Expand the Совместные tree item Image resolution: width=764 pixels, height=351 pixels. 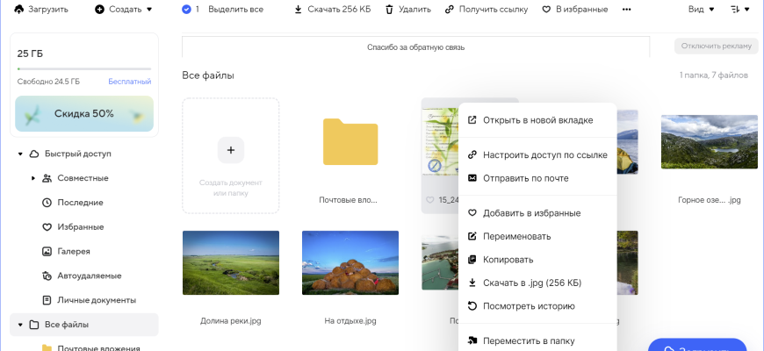tap(33, 178)
